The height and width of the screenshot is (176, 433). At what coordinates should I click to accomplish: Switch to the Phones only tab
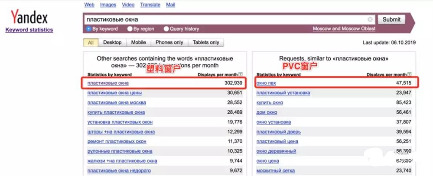[x=169, y=42]
